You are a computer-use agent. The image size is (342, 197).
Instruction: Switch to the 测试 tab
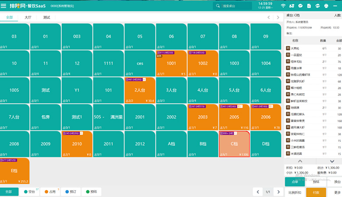(x=46, y=18)
